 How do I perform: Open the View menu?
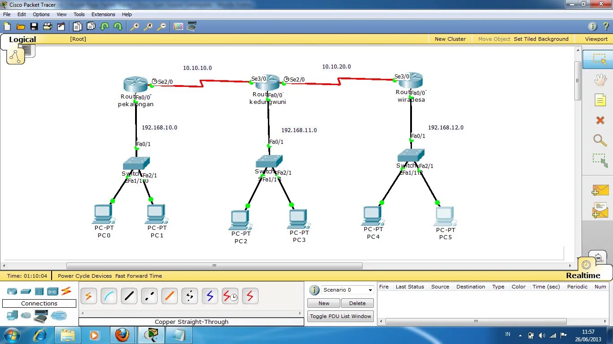click(x=61, y=14)
